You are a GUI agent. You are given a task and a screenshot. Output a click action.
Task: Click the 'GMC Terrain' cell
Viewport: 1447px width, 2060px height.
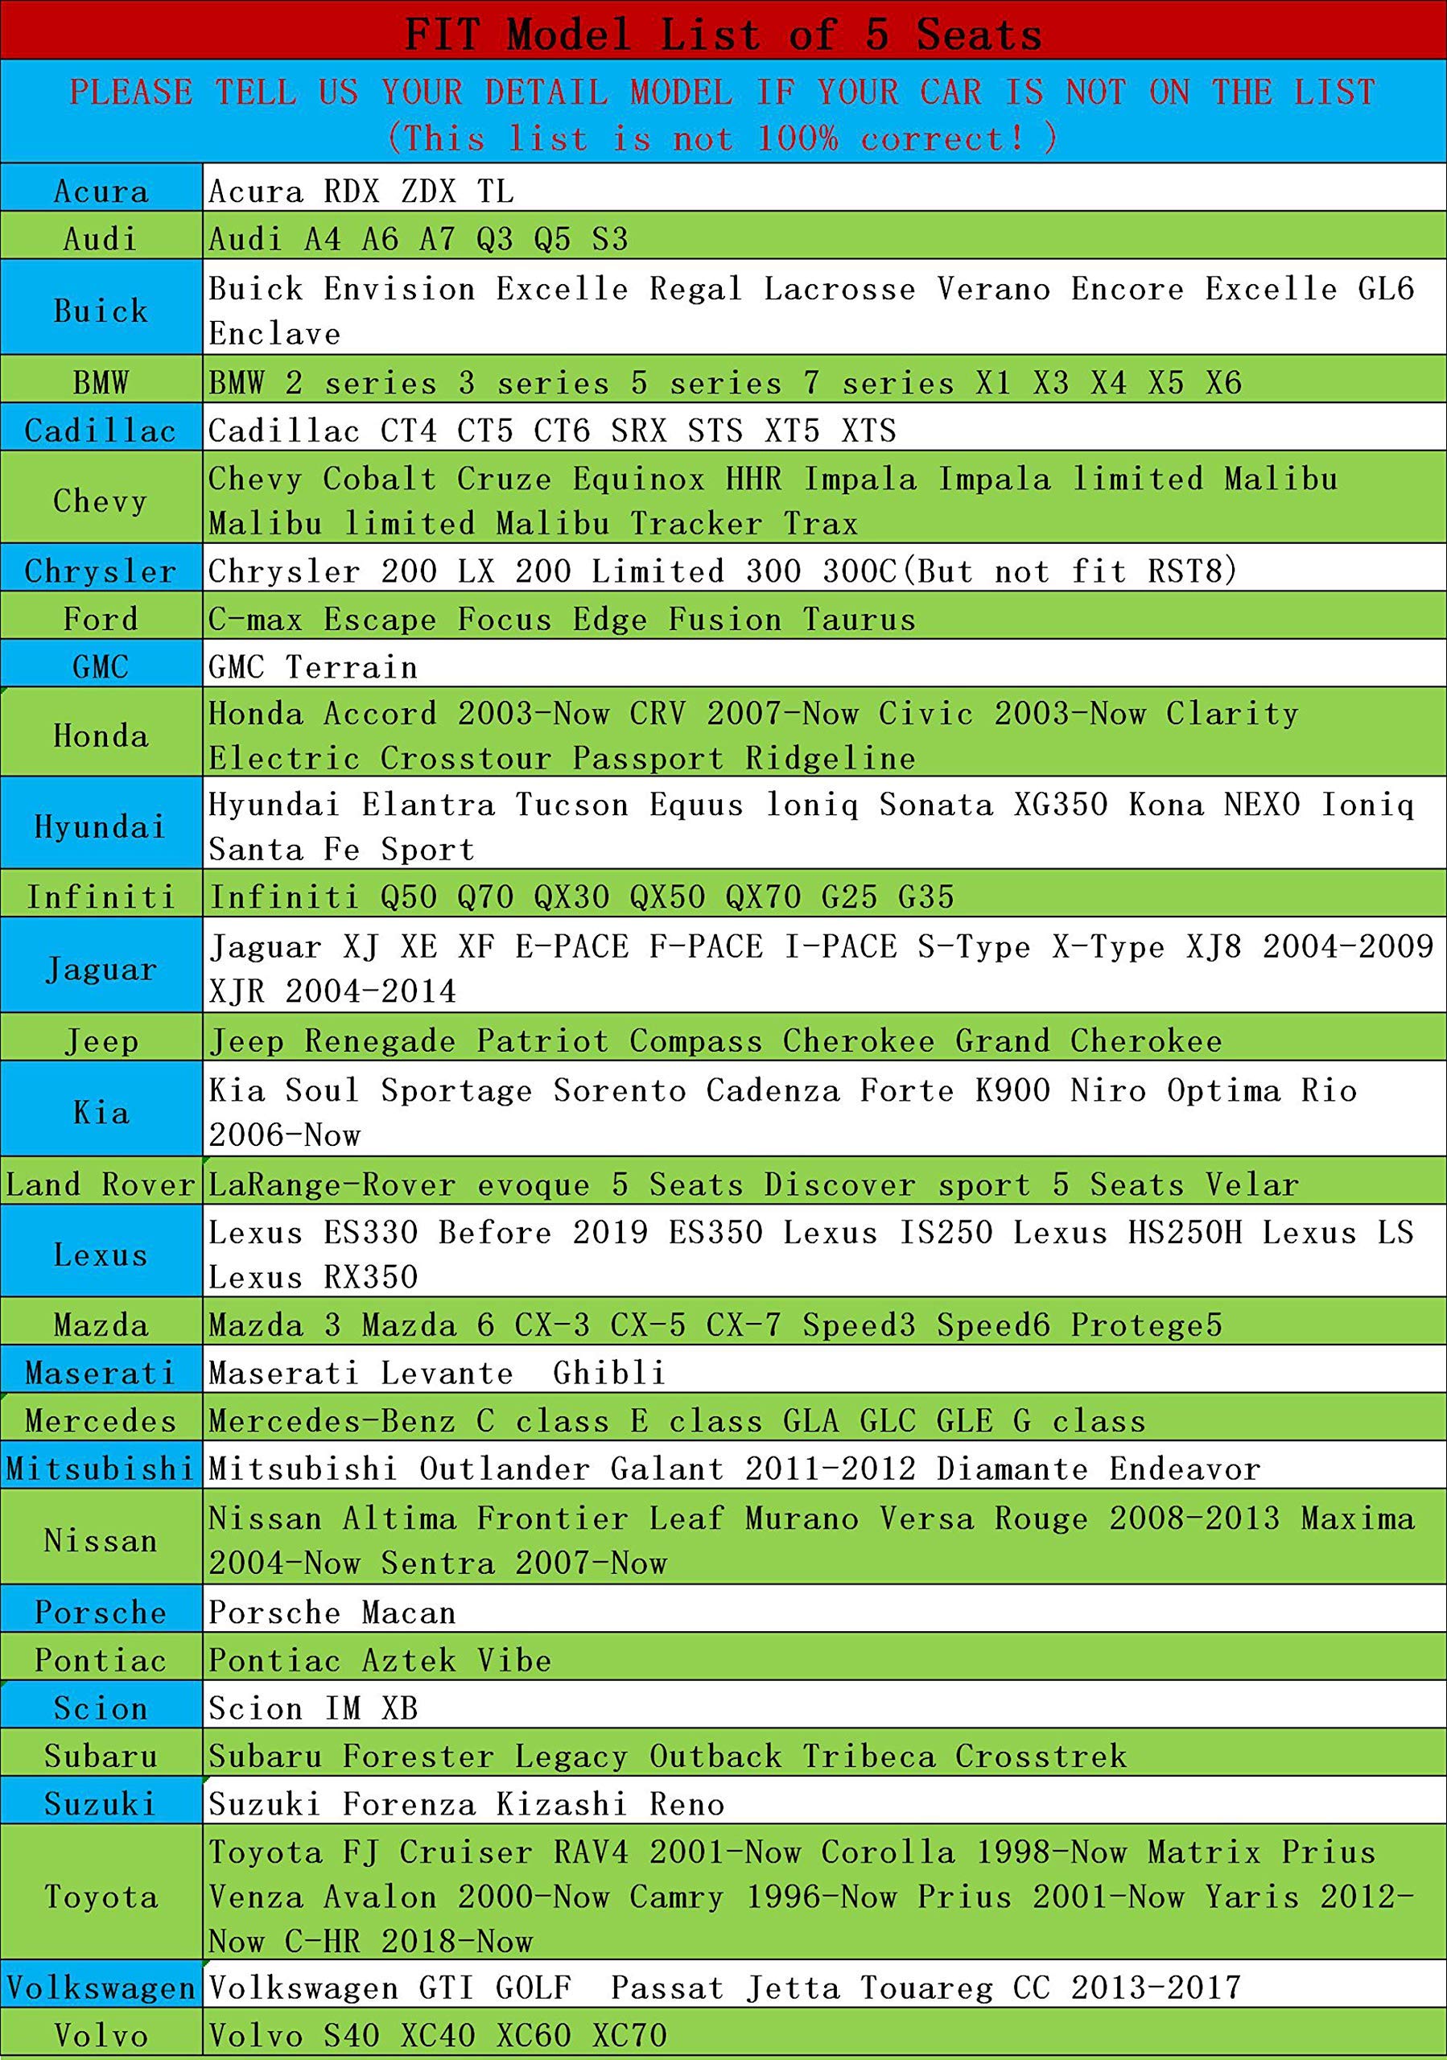tap(824, 664)
